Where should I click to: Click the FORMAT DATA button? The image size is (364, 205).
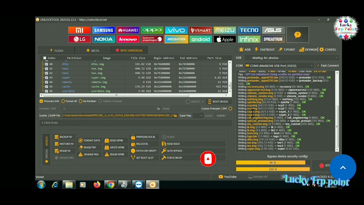click(x=89, y=140)
